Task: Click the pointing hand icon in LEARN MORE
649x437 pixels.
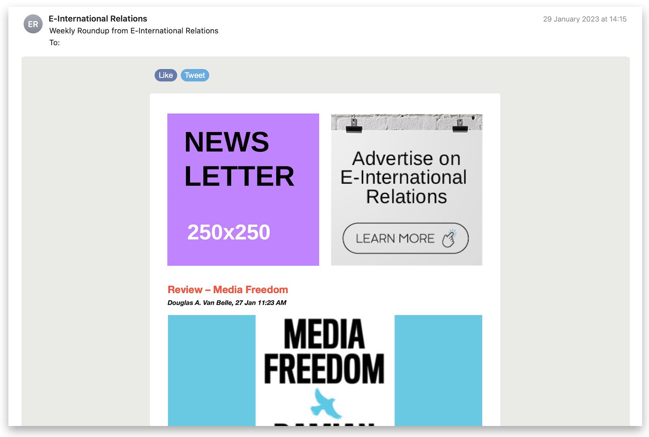Action: (x=450, y=238)
